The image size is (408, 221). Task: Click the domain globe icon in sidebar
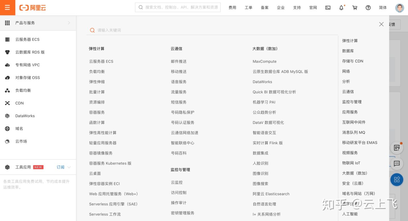7,129
